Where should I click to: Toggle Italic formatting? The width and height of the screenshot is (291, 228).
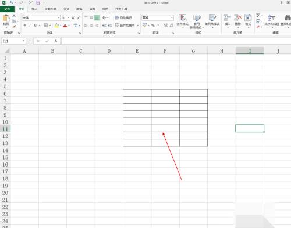pos(30,26)
